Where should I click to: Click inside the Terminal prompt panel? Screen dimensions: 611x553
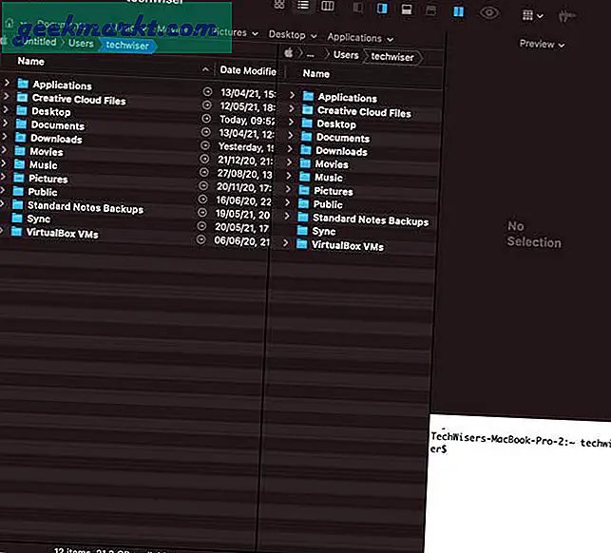520,484
